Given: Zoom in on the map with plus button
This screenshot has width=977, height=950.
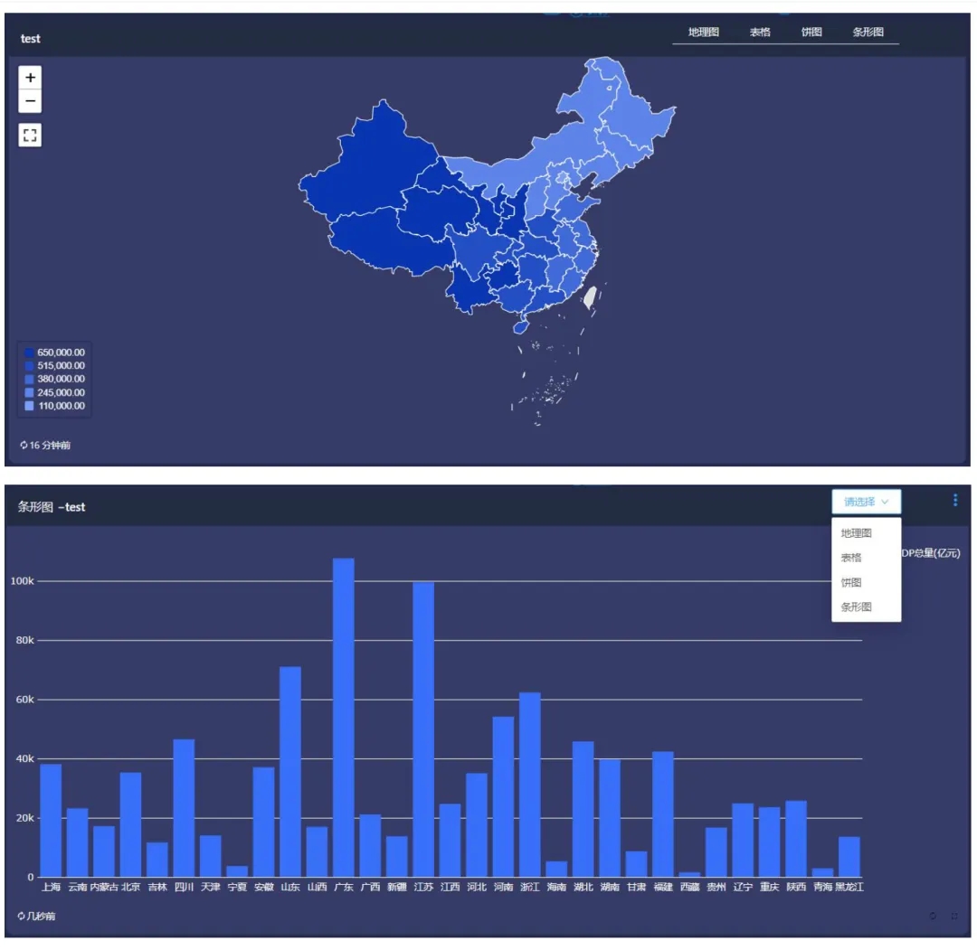Looking at the screenshot, I should click(x=30, y=78).
